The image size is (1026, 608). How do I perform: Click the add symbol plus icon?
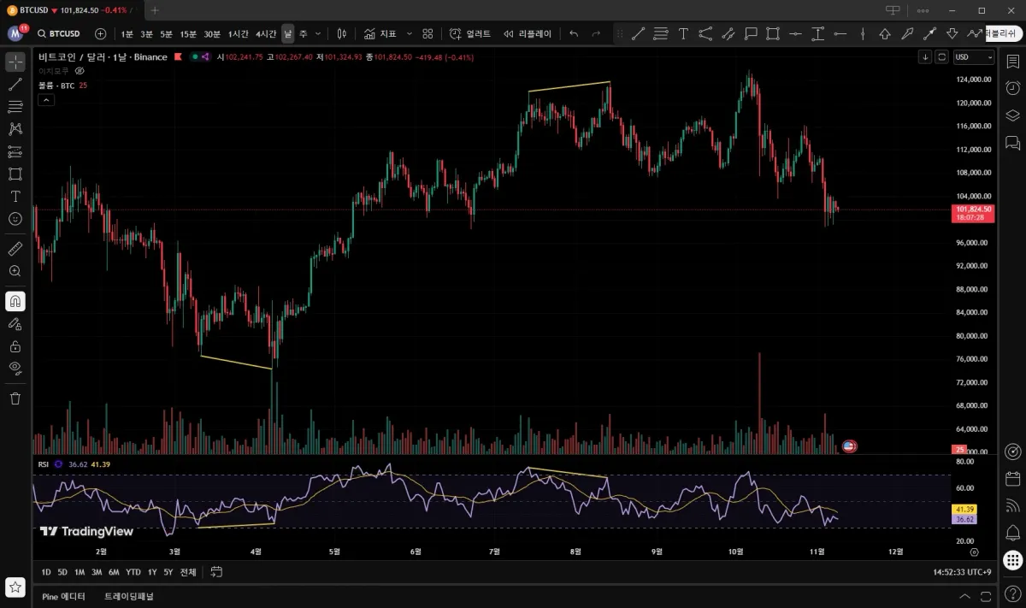[x=101, y=34]
